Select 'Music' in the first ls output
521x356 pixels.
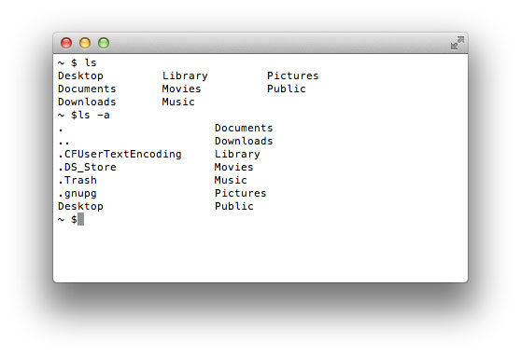178,102
